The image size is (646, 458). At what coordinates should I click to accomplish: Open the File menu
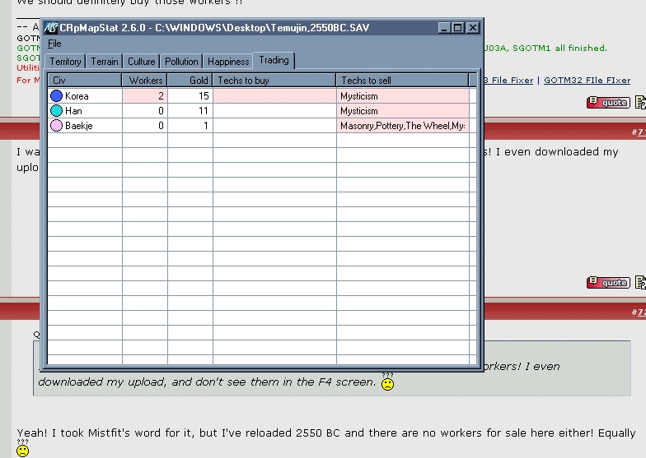[54, 44]
